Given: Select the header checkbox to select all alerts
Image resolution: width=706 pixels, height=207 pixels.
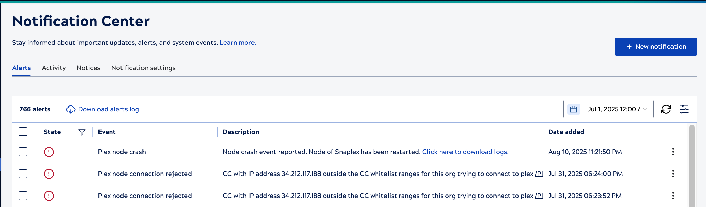Looking at the screenshot, I should point(23,132).
